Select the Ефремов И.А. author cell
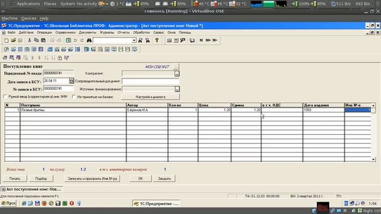Viewport: 381px width, 214px height. 147,110
